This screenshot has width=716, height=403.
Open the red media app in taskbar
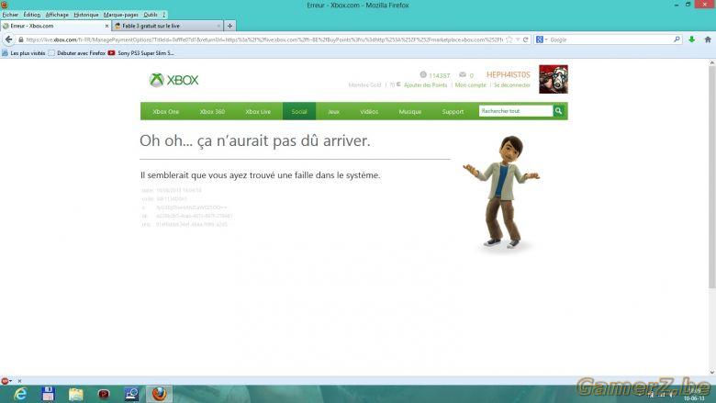point(104,394)
